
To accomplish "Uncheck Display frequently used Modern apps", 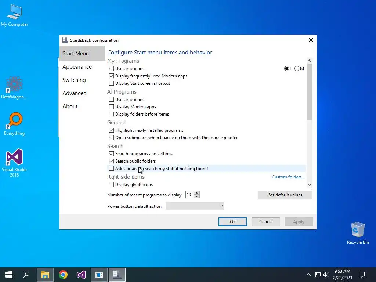I will 111,76.
